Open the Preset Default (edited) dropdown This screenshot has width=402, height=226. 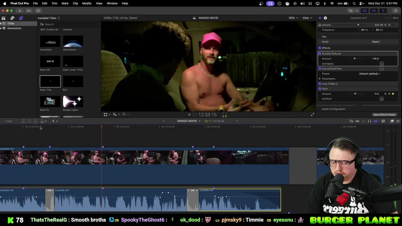click(370, 74)
